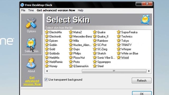
Task: Select the Wood skin name
Action: click(x=125, y=58)
